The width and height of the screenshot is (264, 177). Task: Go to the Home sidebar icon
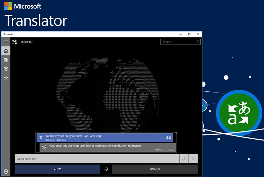click(6, 51)
